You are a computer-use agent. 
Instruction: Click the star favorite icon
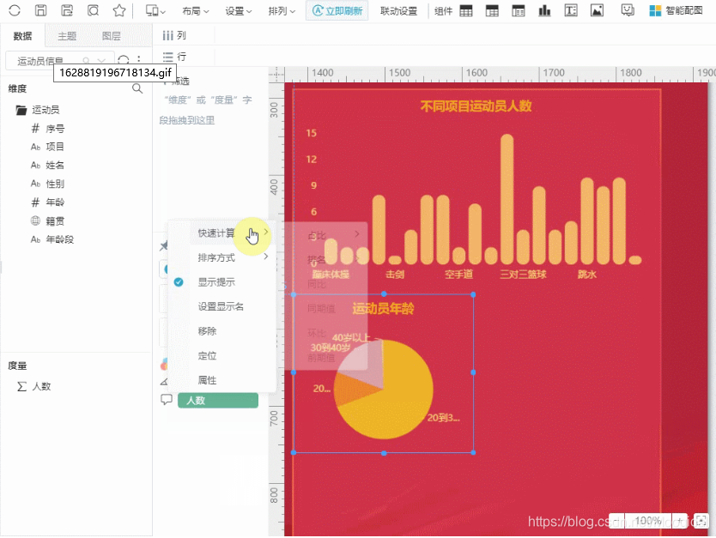point(119,10)
